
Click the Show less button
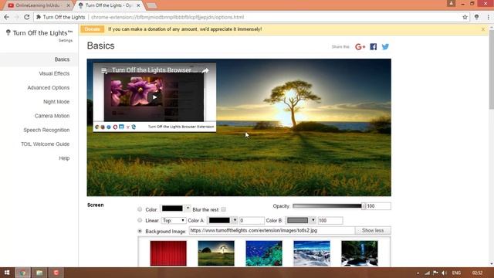point(373,231)
